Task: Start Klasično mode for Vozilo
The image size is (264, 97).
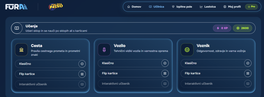Action: coord(133,63)
